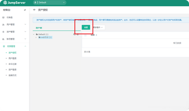Go back using the arrow next to 资产授权
189x111 pixels.
(x=35, y=10)
